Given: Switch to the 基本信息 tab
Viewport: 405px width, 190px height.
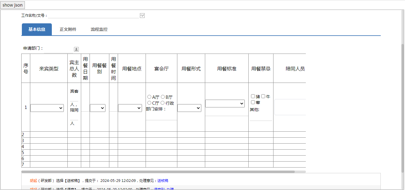Looking at the screenshot, I should (37, 29).
